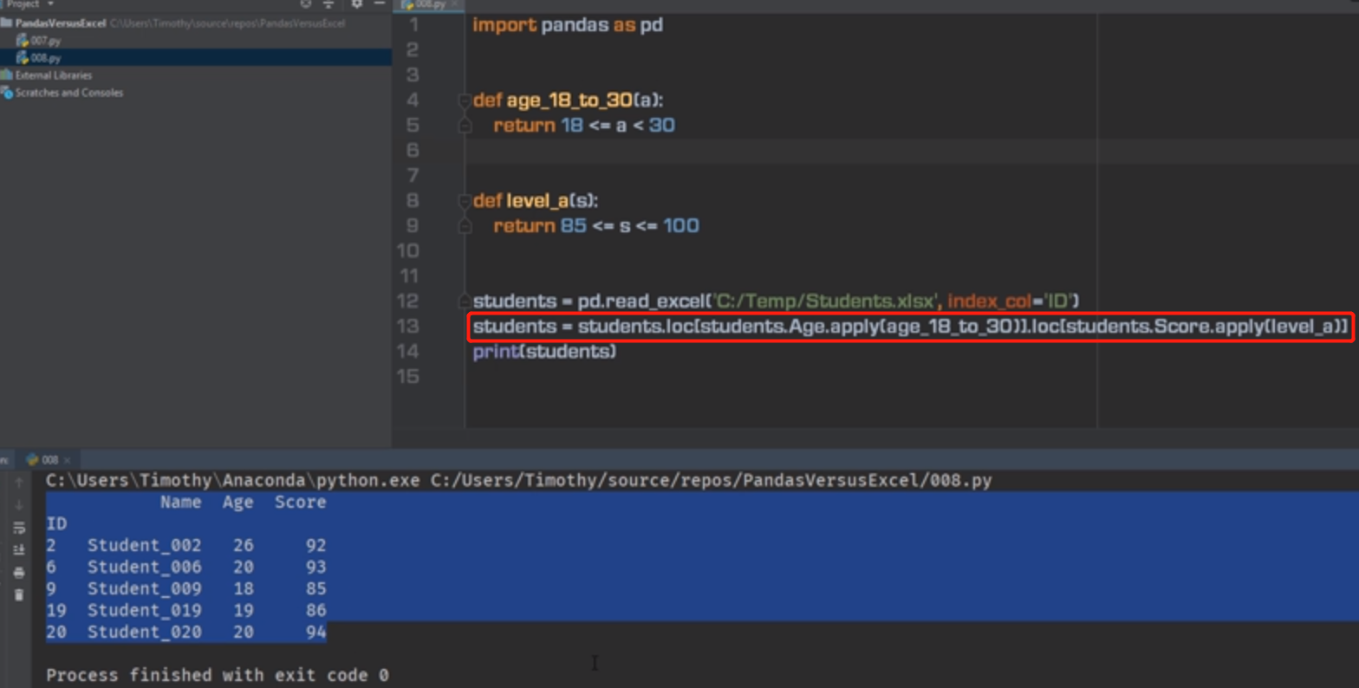The height and width of the screenshot is (688, 1359).
Task: Place cursor on 'import pandas as pd' line
Action: pos(568,25)
